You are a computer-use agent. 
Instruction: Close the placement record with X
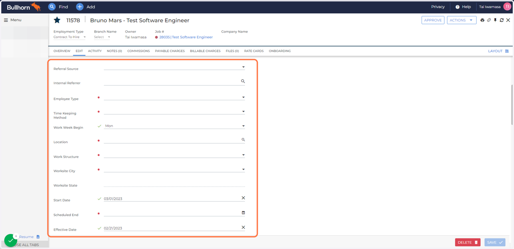click(508, 20)
